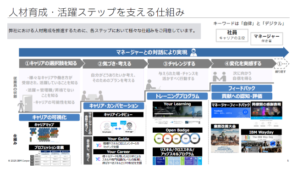
Task: Click the キャリアの可視化 blue header
Action: point(49,117)
